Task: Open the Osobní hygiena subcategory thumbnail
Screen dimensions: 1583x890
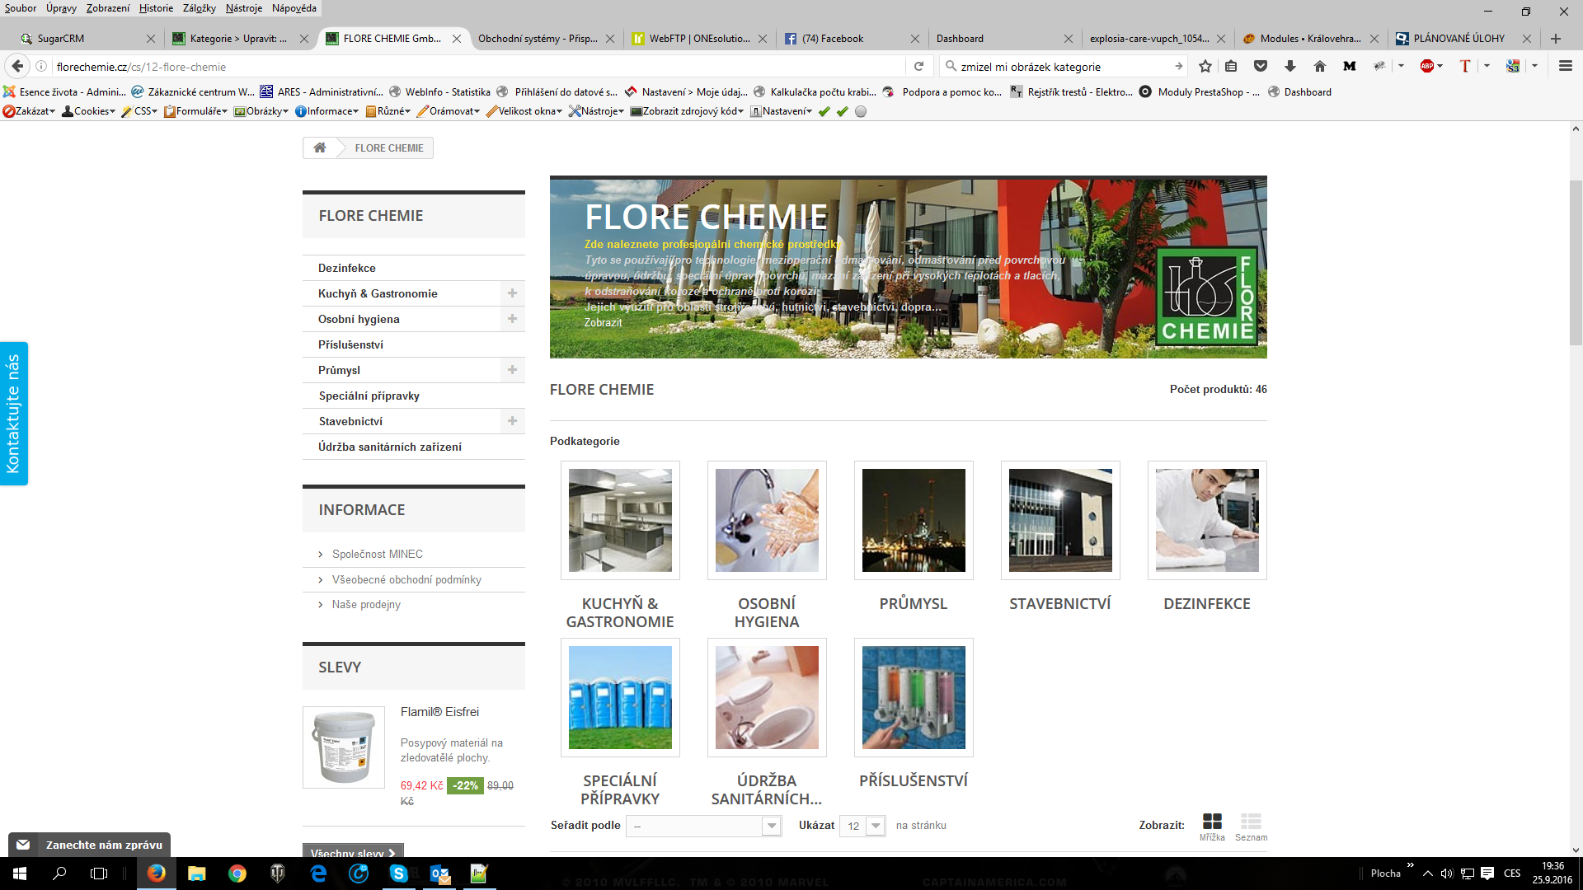Action: pyautogui.click(x=767, y=520)
